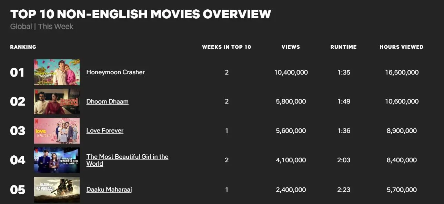The width and height of the screenshot is (444, 204).
Task: Click the Views column header
Action: (x=291, y=47)
